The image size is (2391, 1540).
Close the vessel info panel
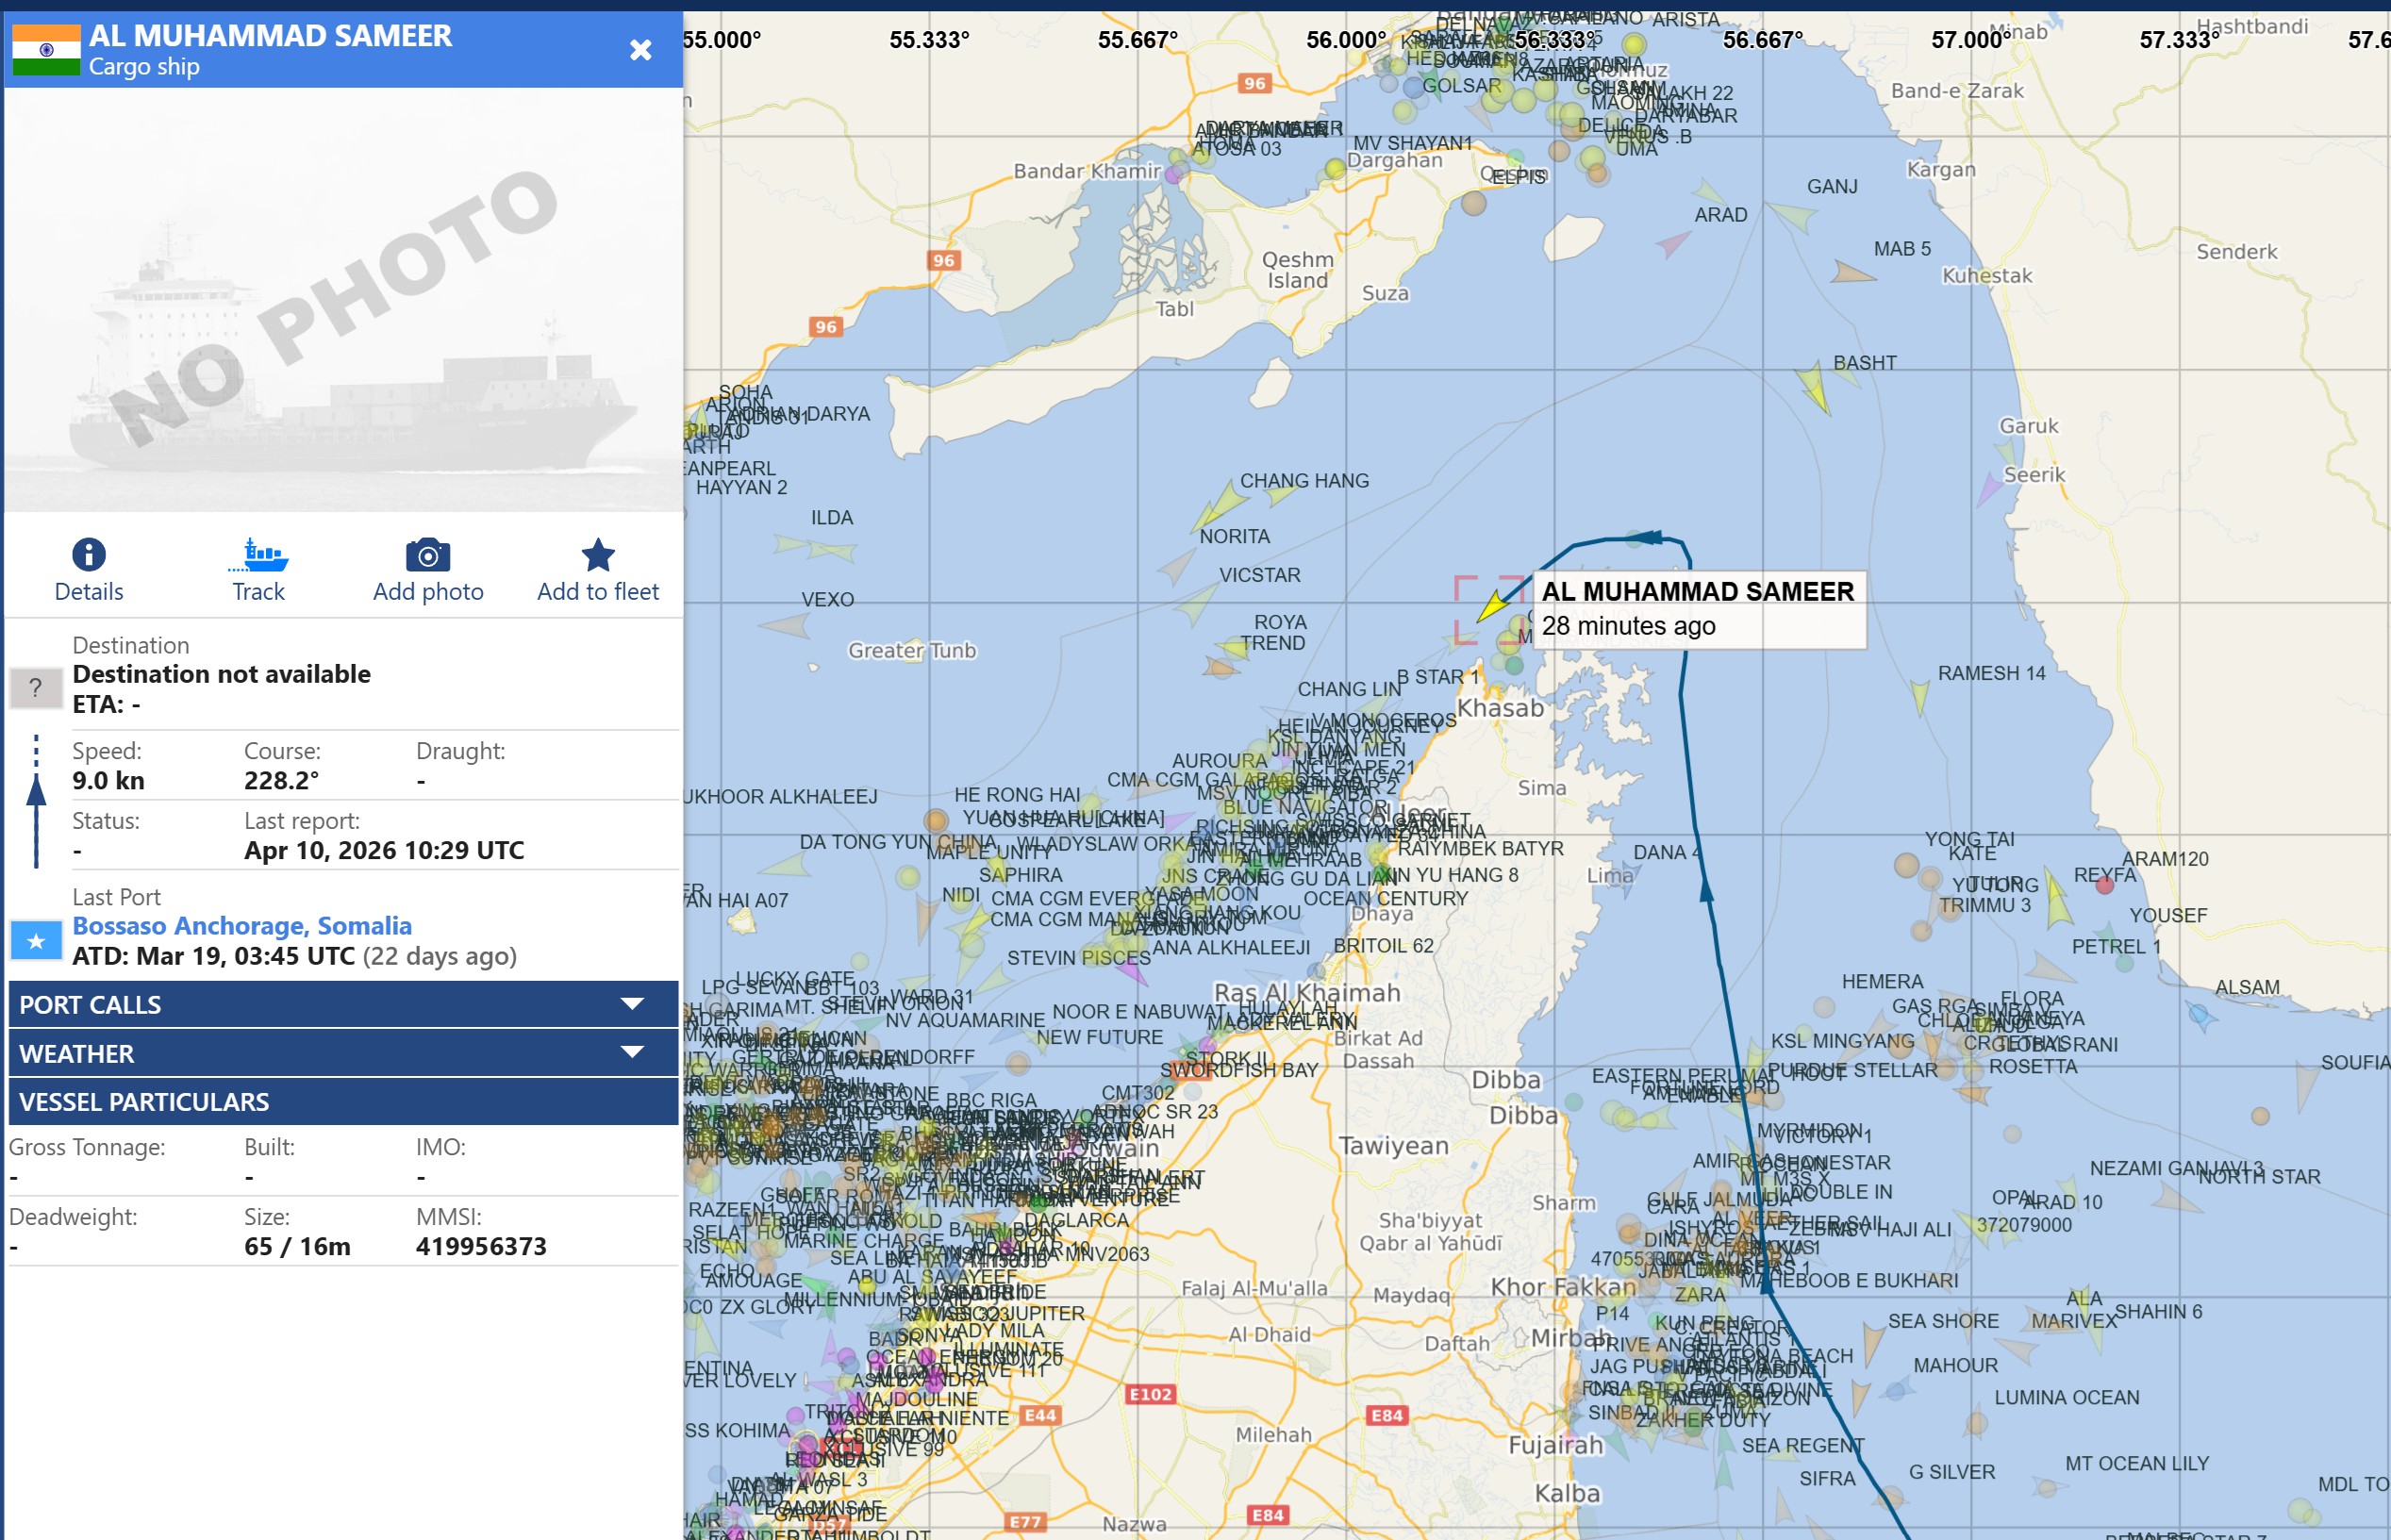pyautogui.click(x=641, y=50)
